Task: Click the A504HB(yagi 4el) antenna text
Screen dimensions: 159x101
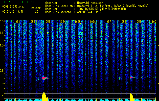Action: tap(89, 12)
